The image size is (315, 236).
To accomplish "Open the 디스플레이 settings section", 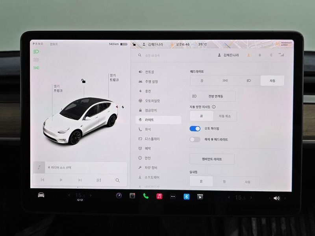I will [152, 139].
